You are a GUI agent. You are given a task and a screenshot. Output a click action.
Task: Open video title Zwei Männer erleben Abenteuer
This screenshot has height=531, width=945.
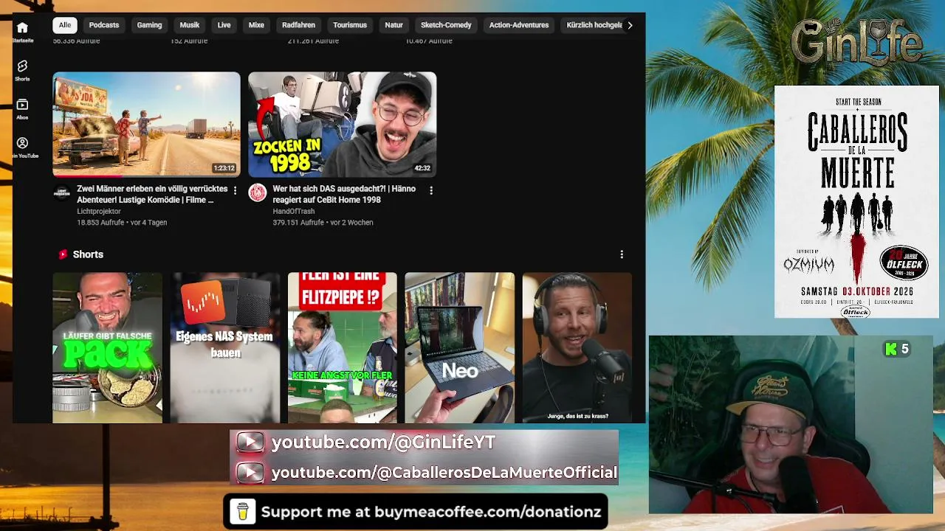pyautogui.click(x=152, y=194)
